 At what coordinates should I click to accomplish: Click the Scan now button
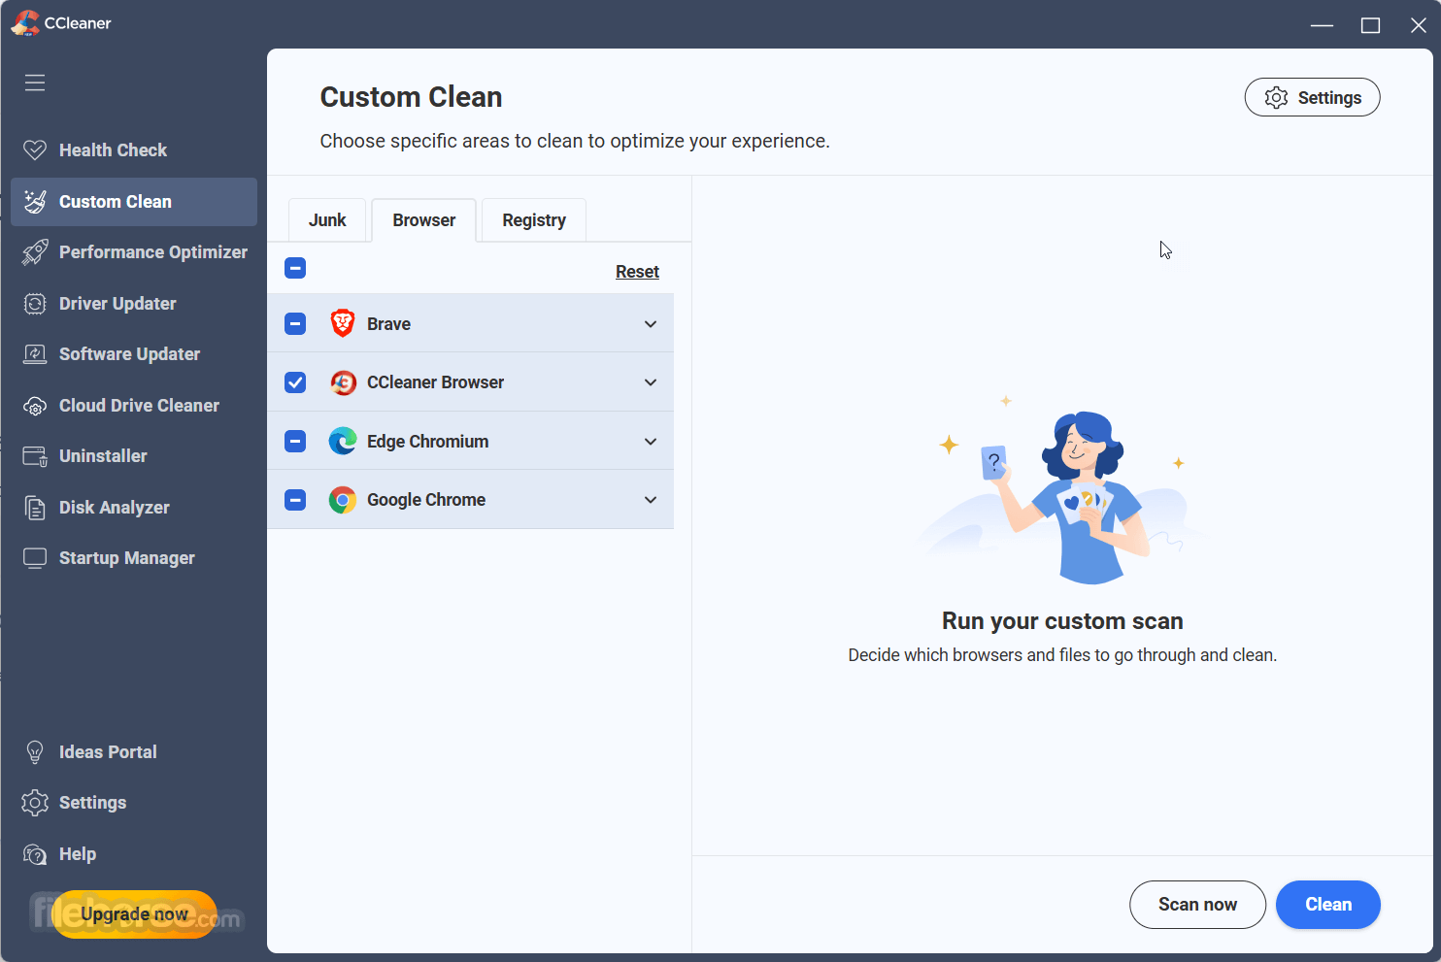1197,905
